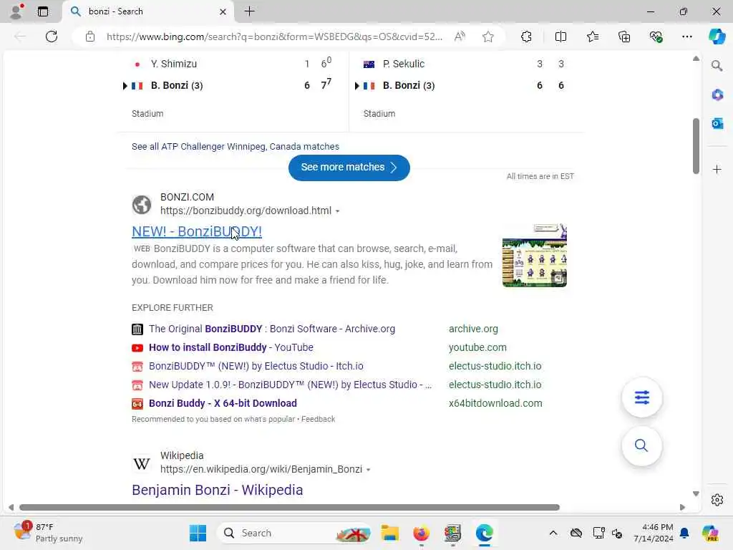Open Microsoft 365 sidebar icon
733x550 pixels.
[717, 95]
